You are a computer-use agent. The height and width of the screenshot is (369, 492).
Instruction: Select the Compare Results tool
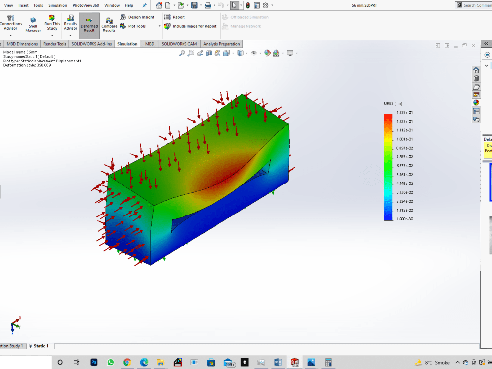pyautogui.click(x=109, y=23)
